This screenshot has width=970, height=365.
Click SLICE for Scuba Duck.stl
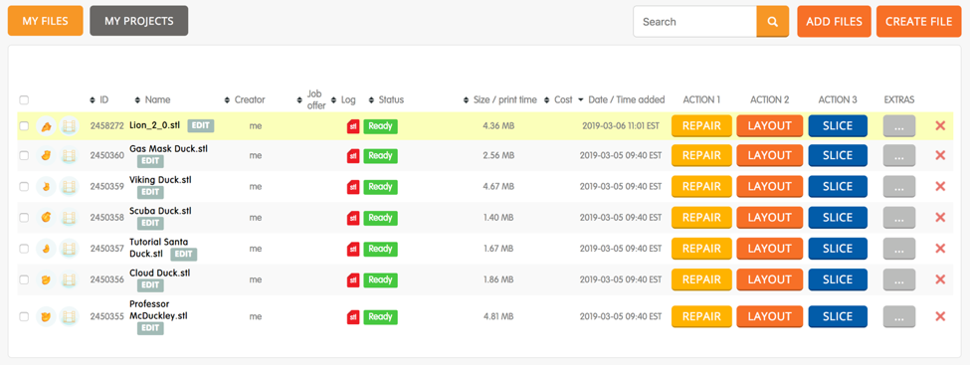pyautogui.click(x=838, y=218)
